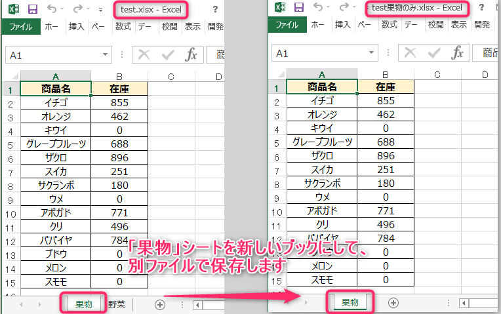Add new sheet in test果物のみ.xlsx workbook
This screenshot has width=501, height=314.
[x=393, y=303]
